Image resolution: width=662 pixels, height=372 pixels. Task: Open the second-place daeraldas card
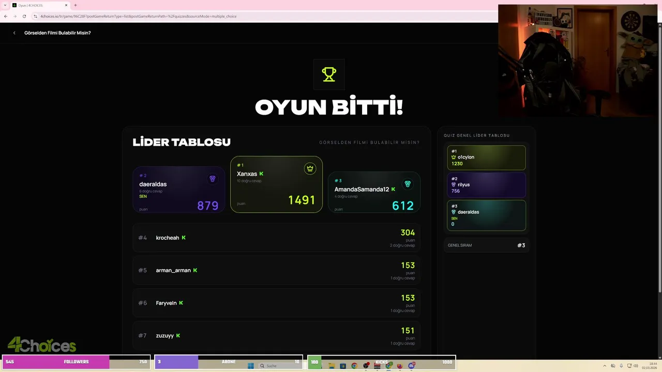point(179,190)
